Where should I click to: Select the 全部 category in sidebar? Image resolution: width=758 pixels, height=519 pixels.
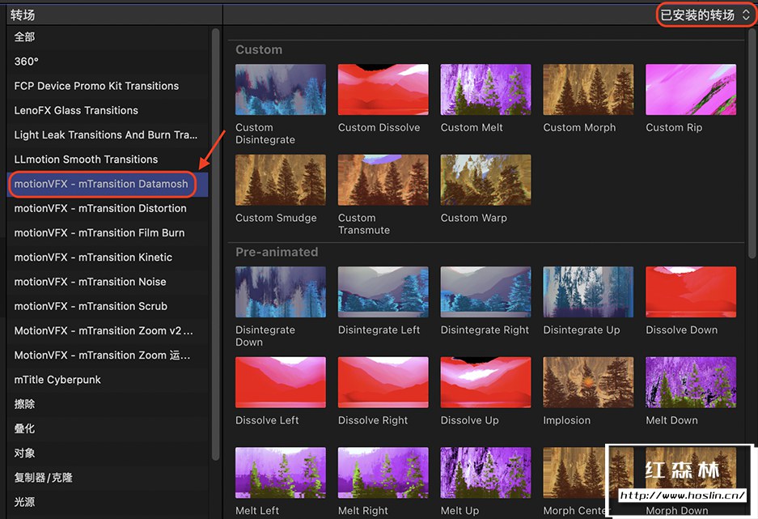tap(25, 37)
